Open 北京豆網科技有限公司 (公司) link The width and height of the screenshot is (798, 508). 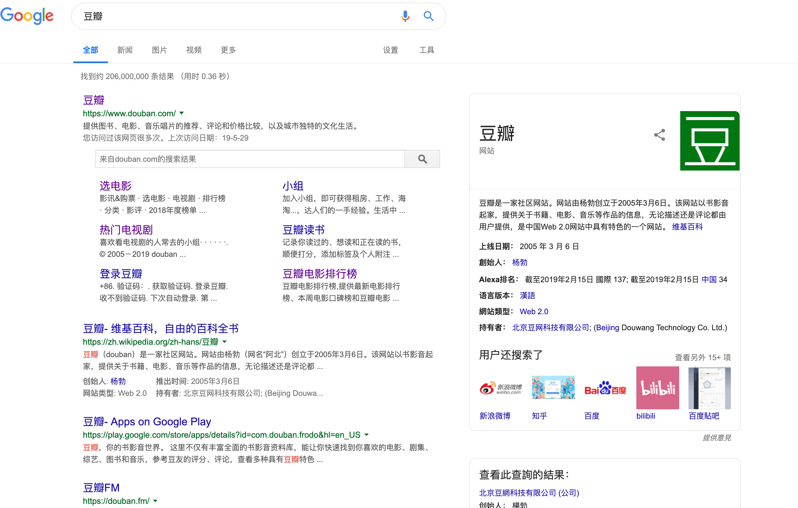pyautogui.click(x=529, y=493)
